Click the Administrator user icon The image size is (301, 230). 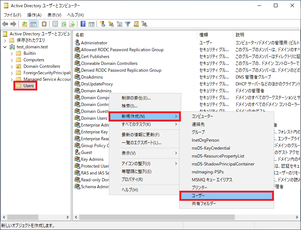(77, 43)
